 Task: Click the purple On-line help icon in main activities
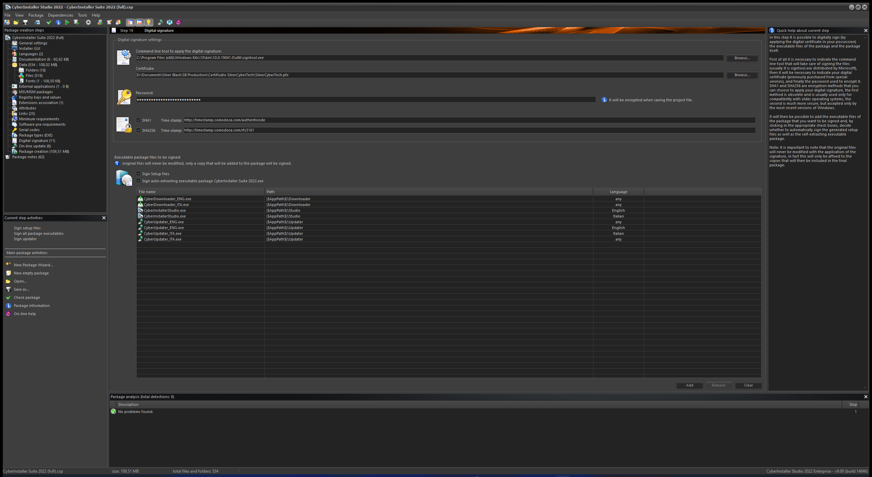[x=8, y=314]
